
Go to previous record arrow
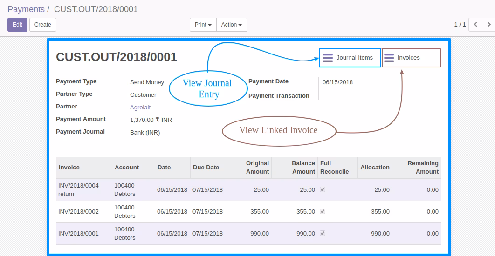[x=475, y=25]
